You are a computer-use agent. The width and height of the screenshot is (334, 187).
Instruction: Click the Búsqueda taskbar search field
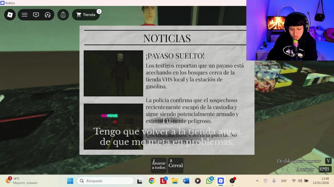tap(105, 181)
